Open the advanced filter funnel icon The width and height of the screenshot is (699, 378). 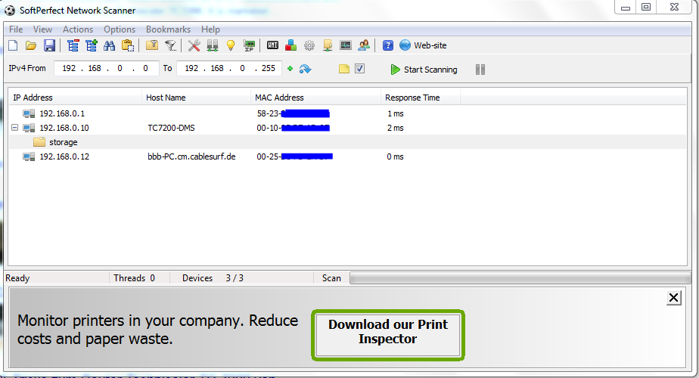(x=170, y=45)
